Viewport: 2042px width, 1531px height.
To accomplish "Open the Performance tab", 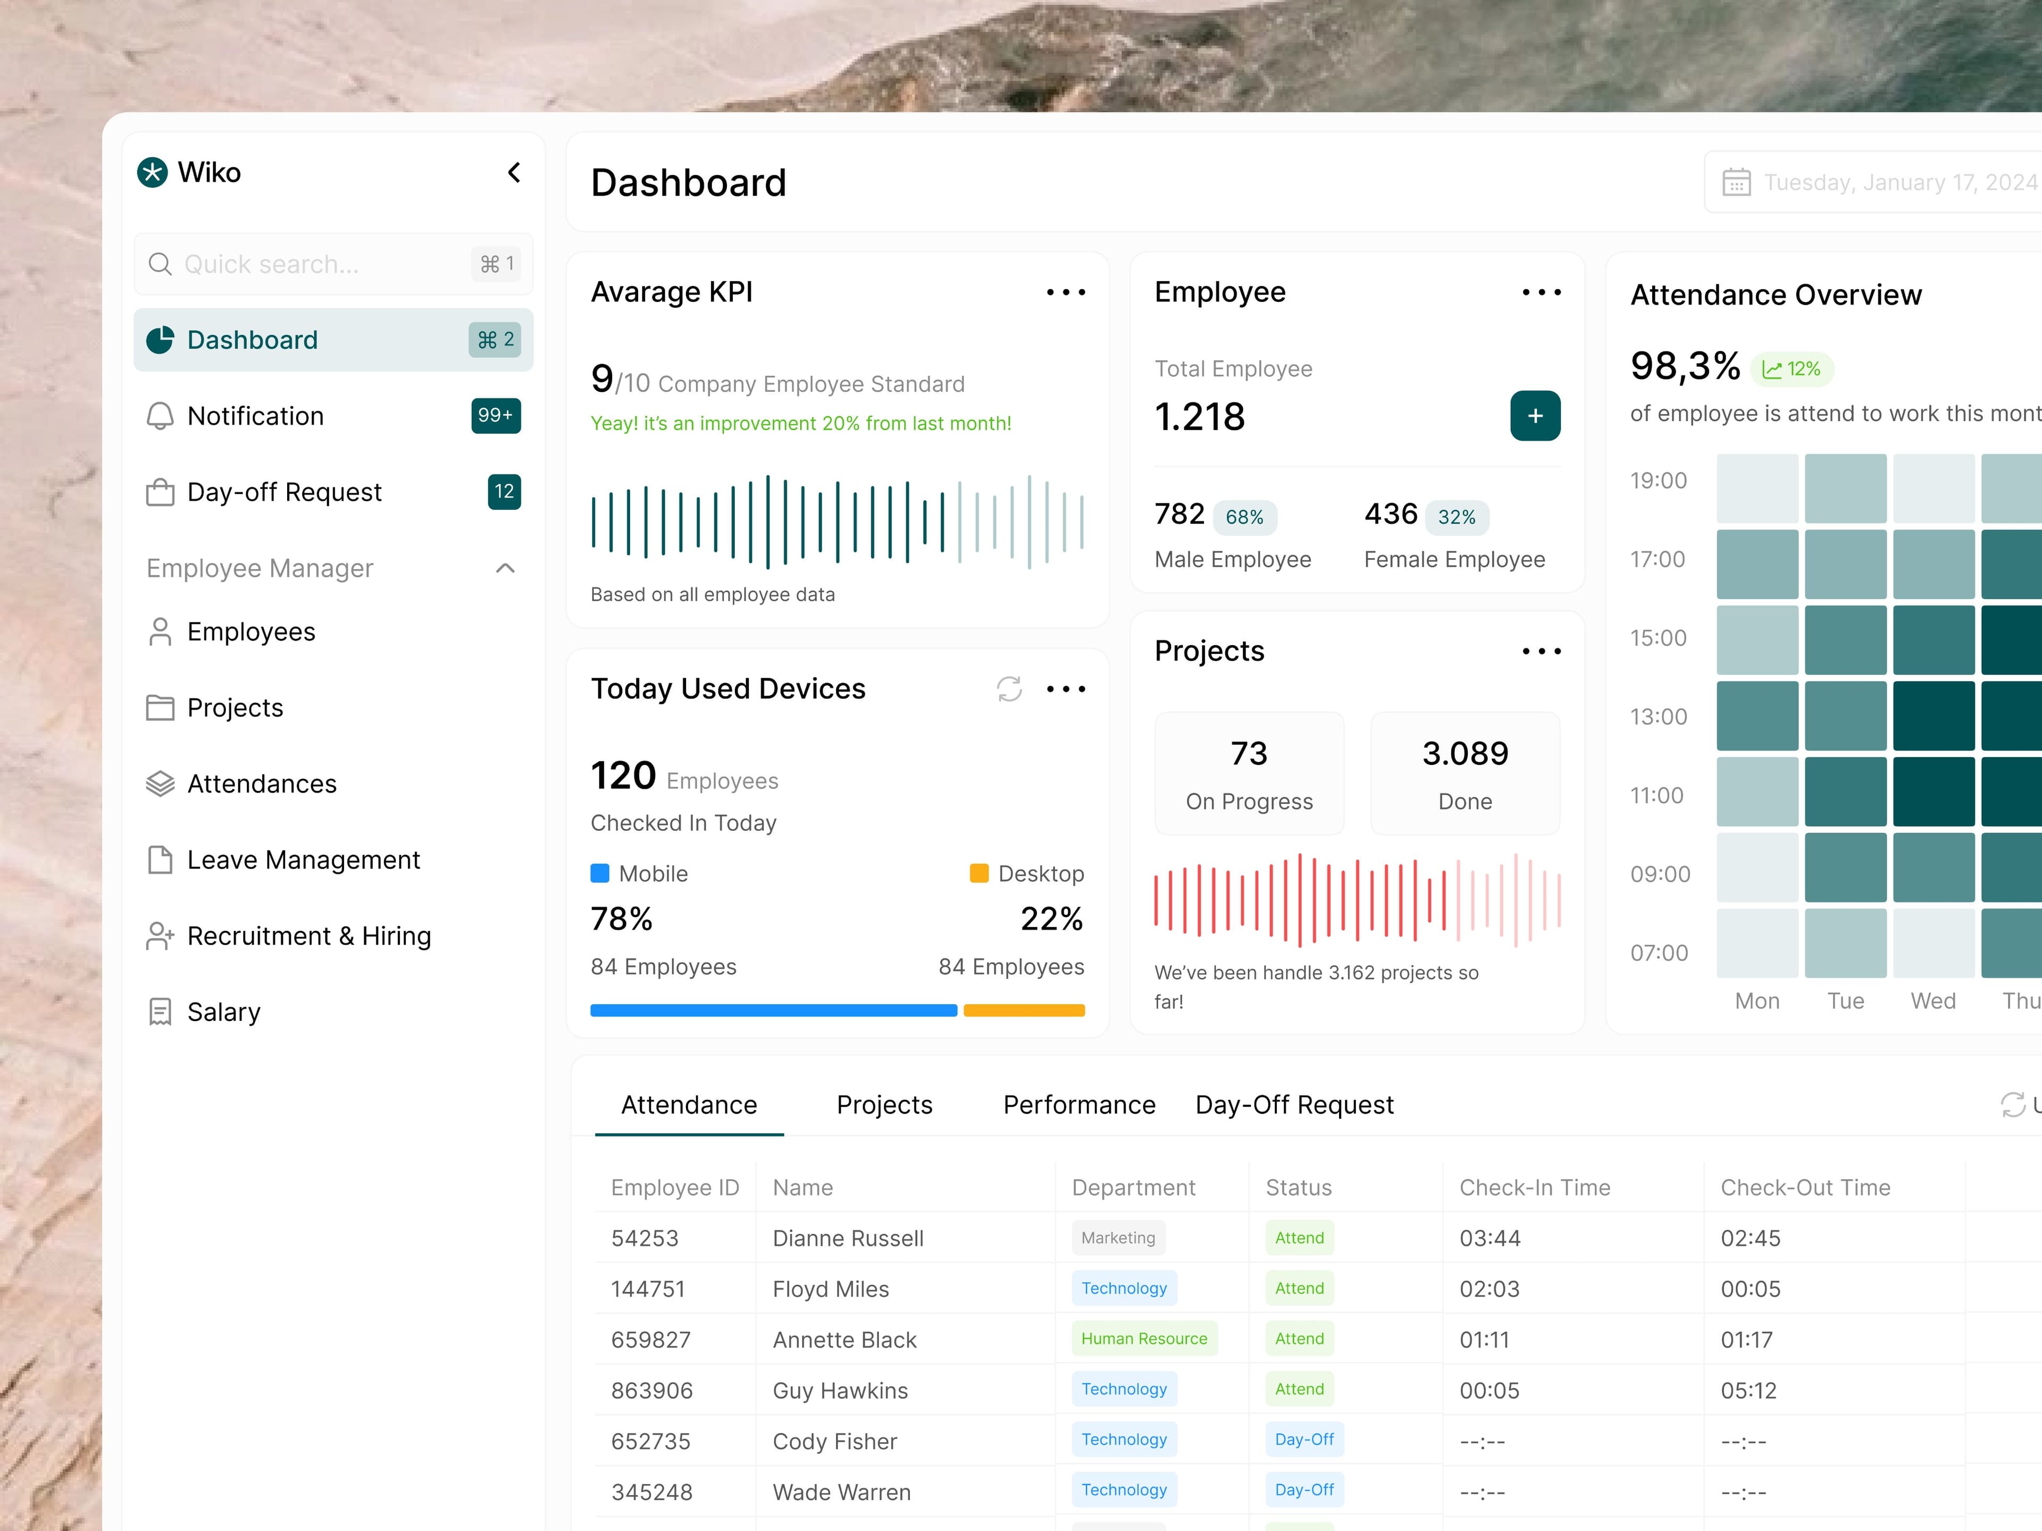I will coord(1079,1105).
